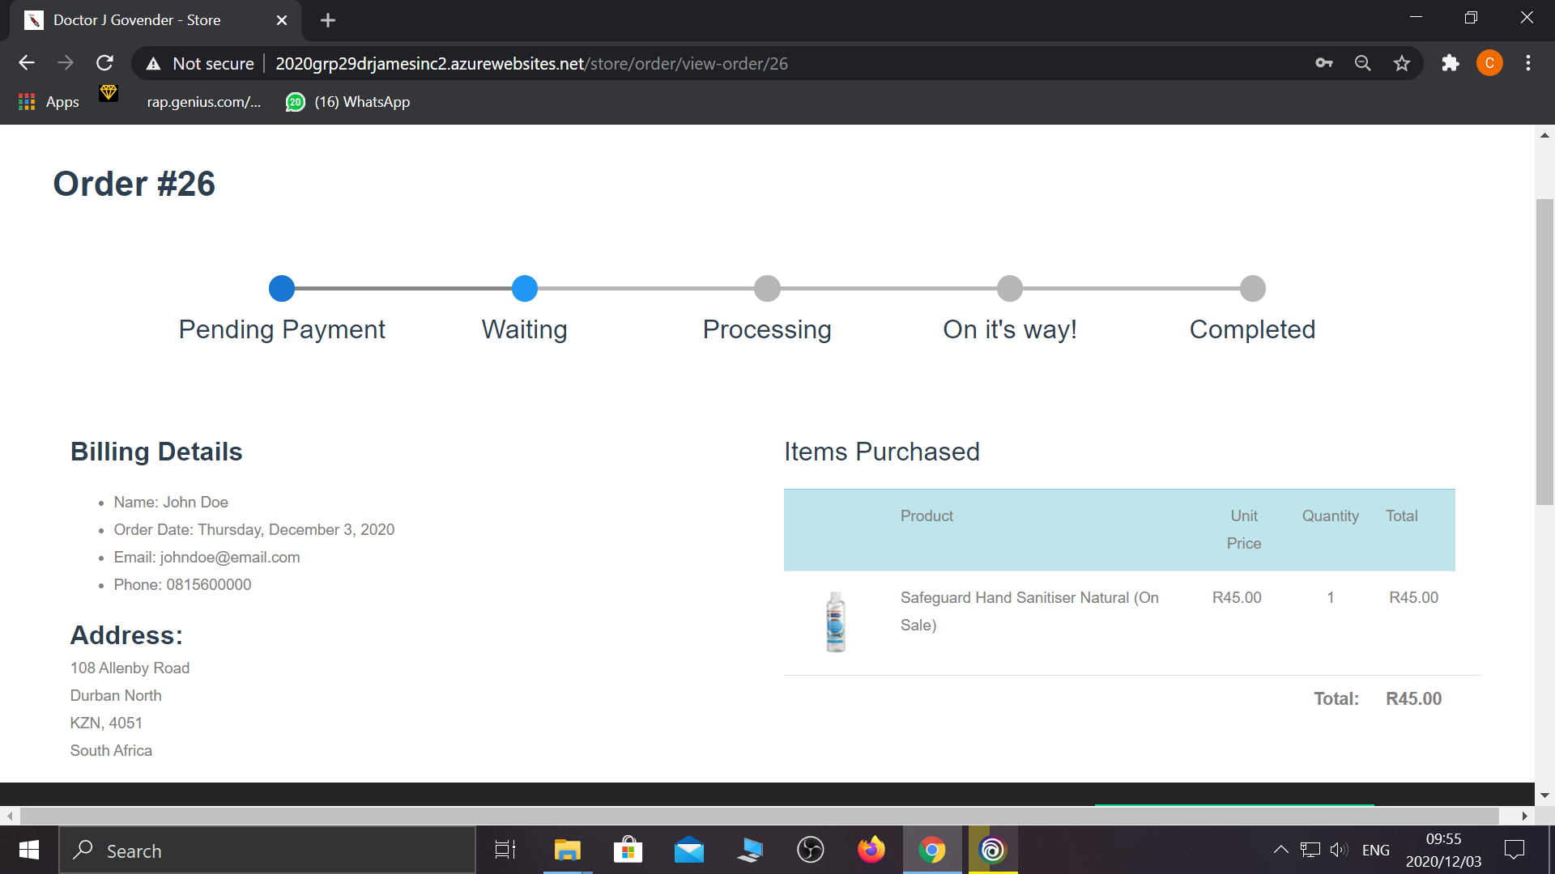Screen dimensions: 1555x874
Task: Click the Completed progress step dot
Action: 1252,289
